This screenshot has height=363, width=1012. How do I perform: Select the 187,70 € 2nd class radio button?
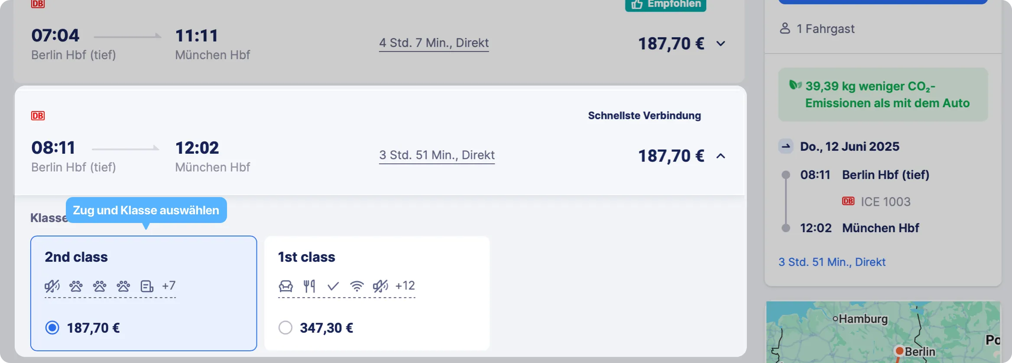52,328
